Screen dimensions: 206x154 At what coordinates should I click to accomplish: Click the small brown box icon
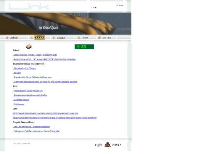point(29,47)
